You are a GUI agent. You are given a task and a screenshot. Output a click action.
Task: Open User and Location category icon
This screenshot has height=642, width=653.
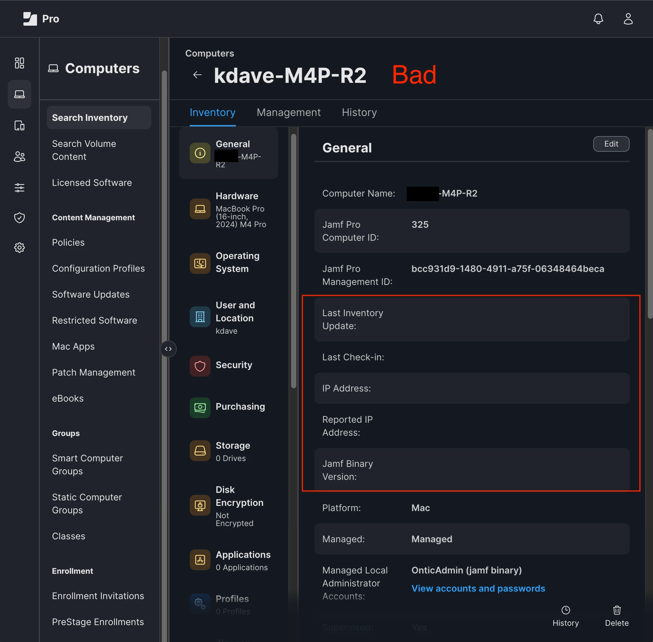pos(200,317)
